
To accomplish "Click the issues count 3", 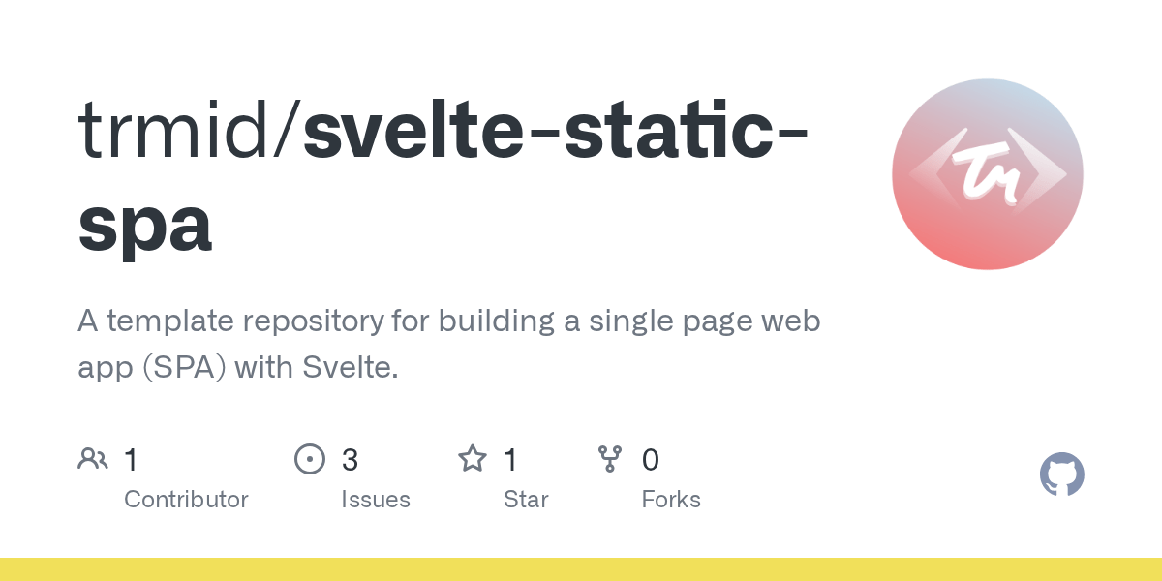I will (x=350, y=460).
